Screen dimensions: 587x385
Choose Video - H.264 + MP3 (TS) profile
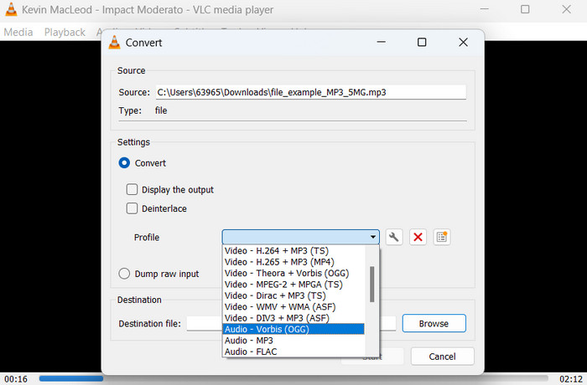point(293,251)
